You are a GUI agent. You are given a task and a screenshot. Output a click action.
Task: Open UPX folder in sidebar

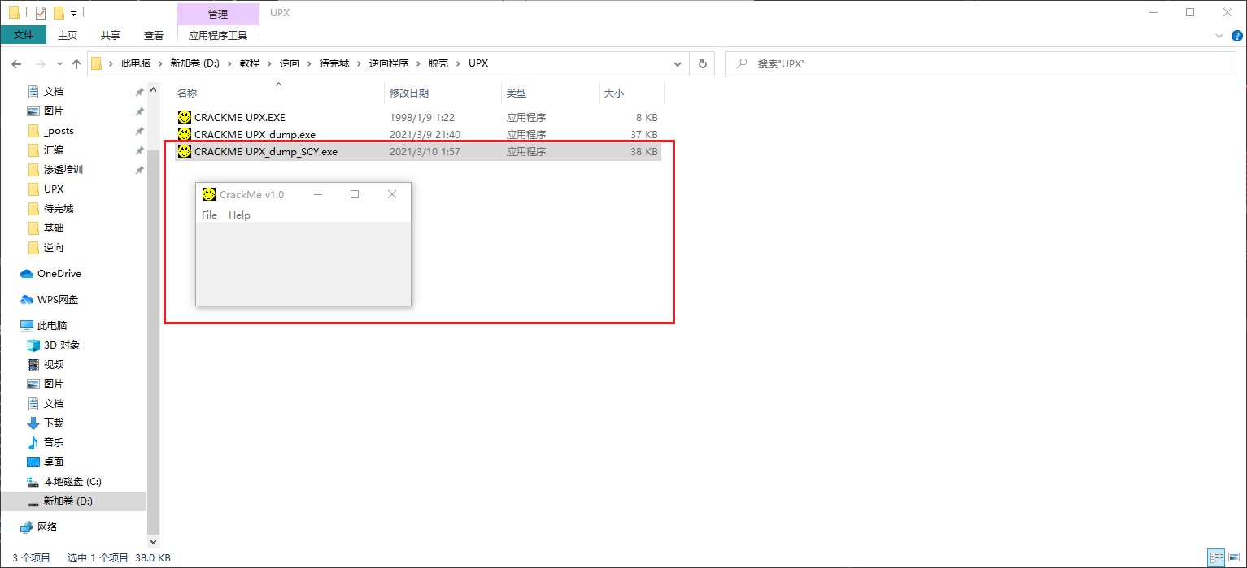(54, 189)
